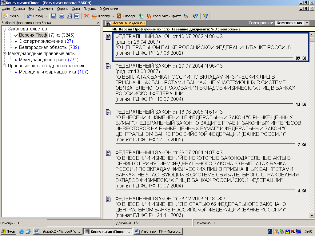Click Документ: 1/7 in status bar
This screenshot has width=315, height=236.
(x=127, y=223)
